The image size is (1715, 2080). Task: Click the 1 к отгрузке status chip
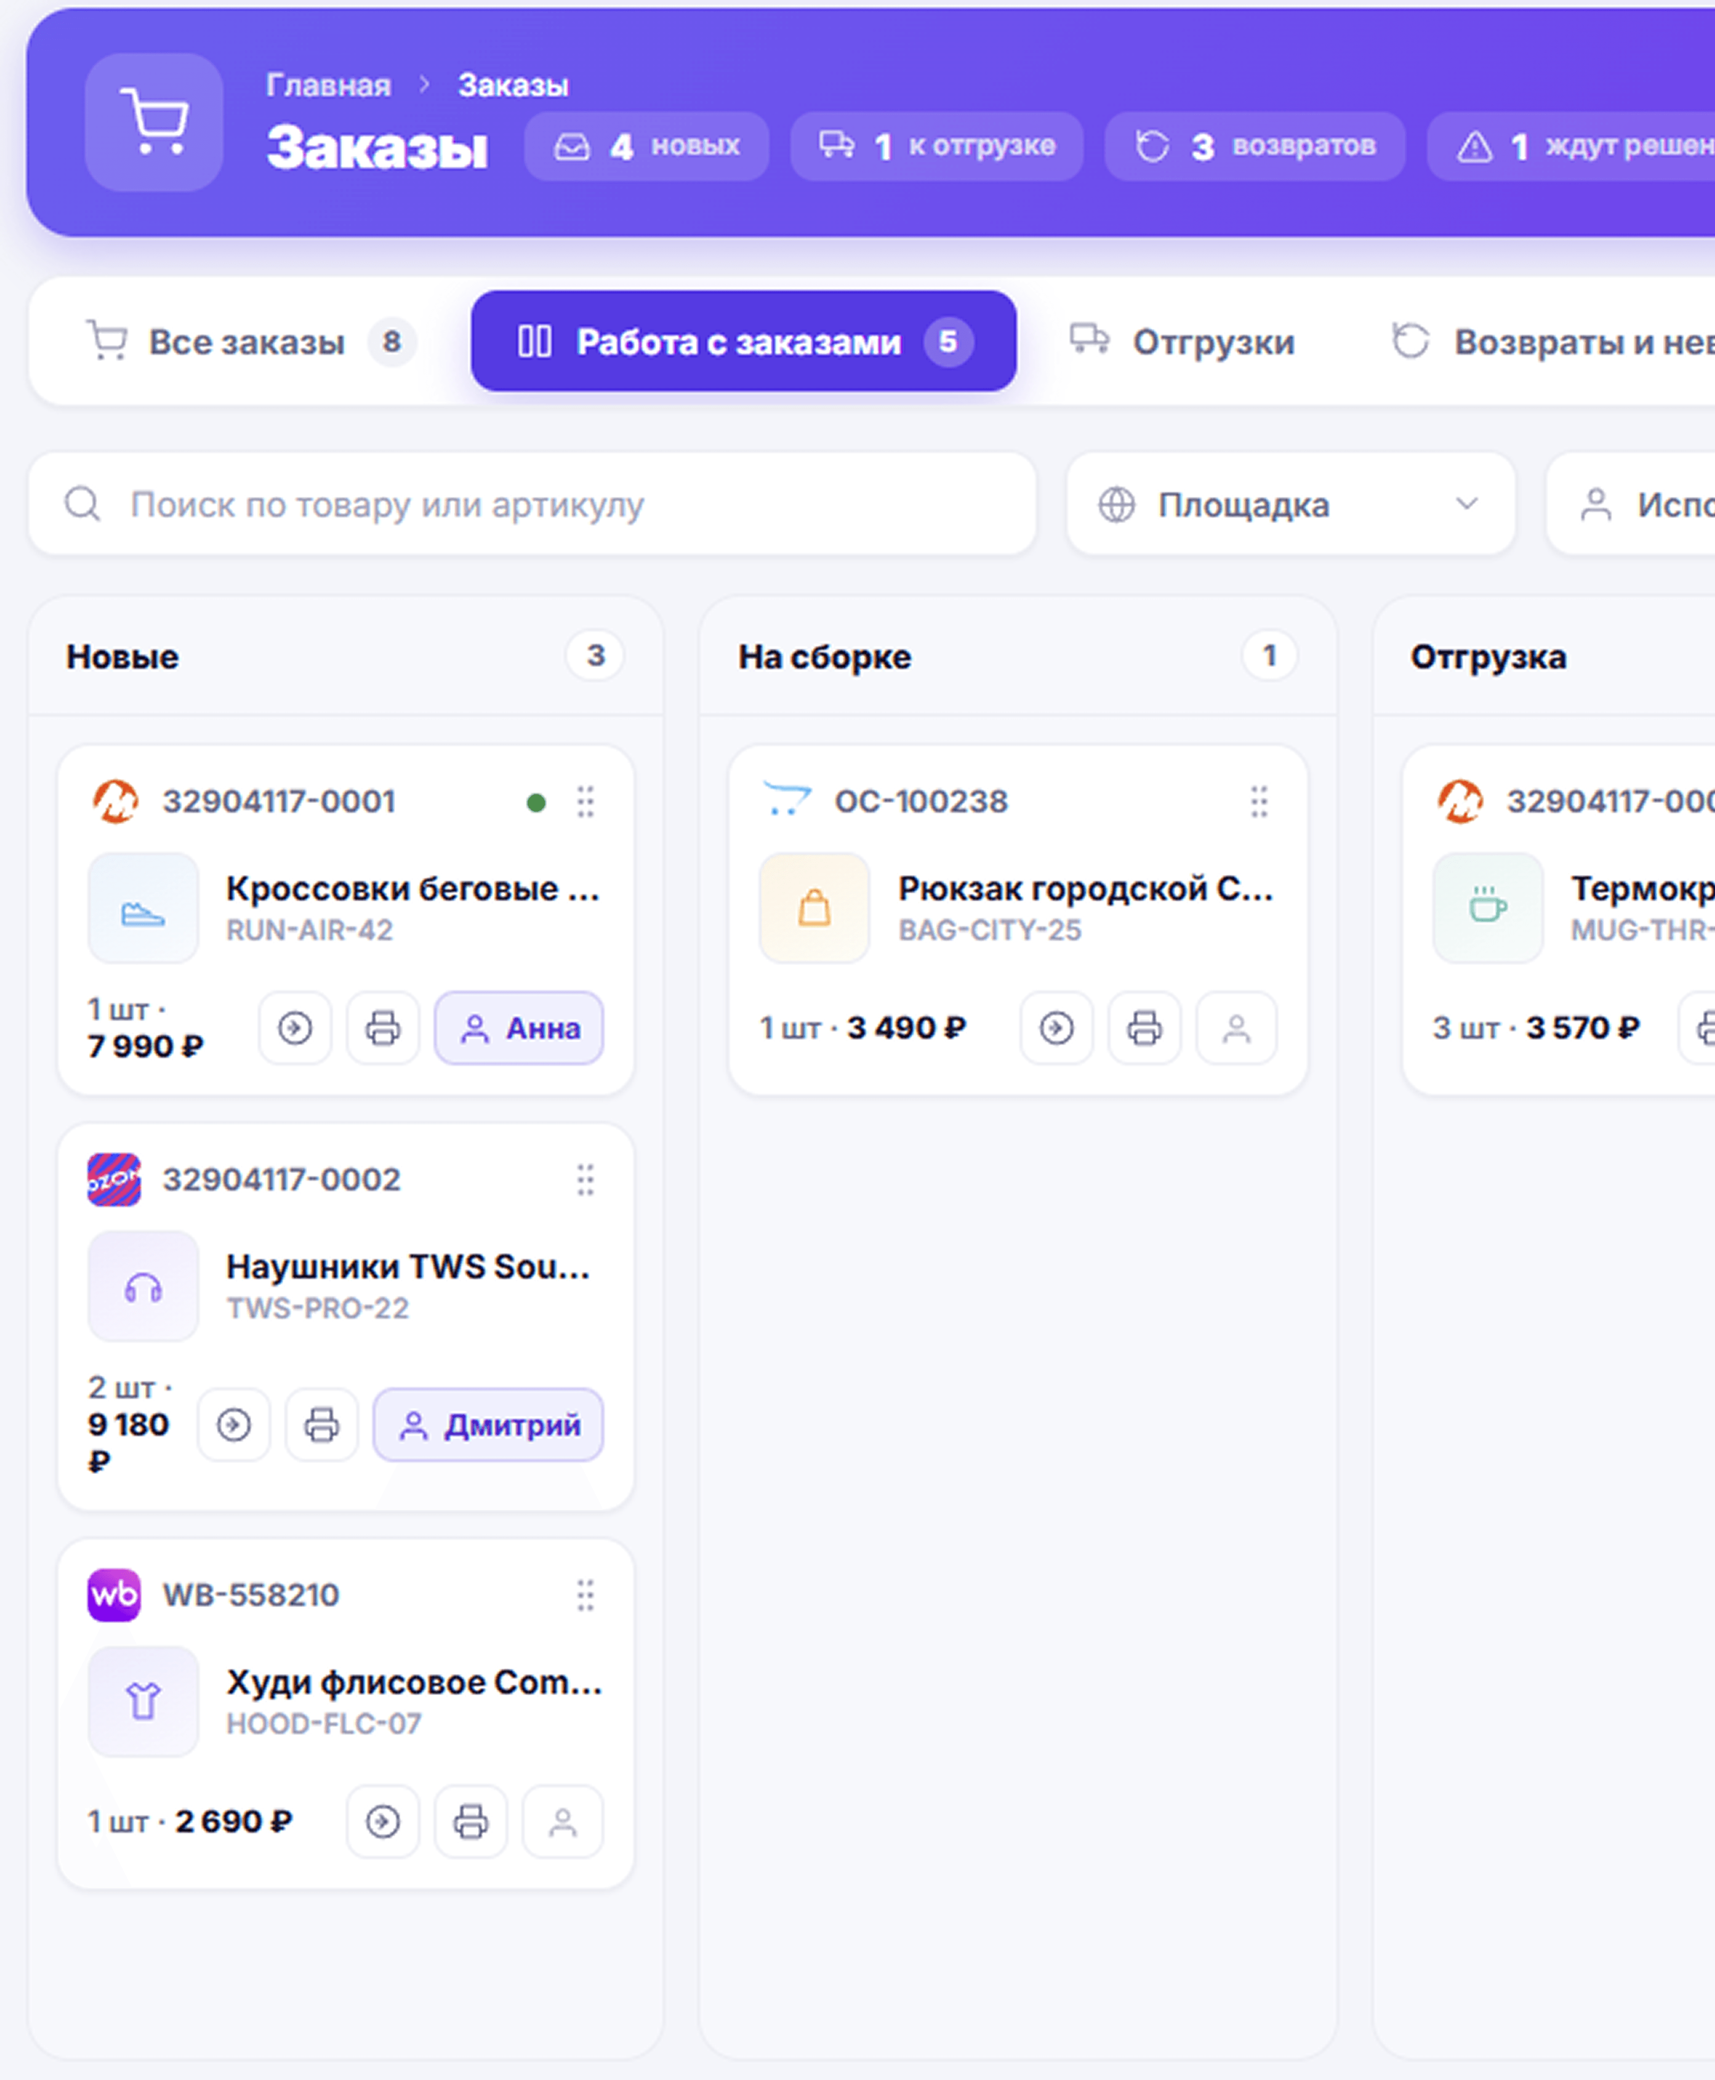coord(937,146)
